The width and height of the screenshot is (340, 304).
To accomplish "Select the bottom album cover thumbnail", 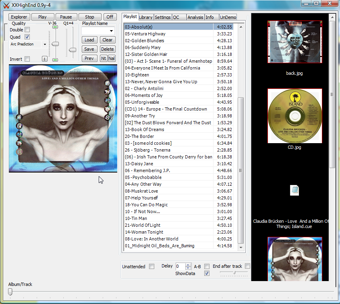I will [x=295, y=259].
